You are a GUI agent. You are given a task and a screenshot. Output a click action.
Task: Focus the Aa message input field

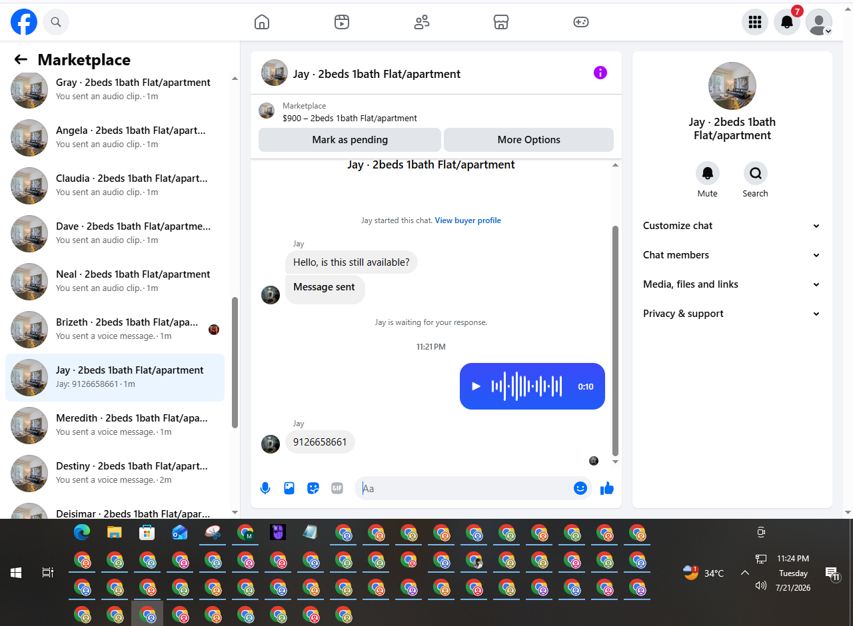[464, 488]
